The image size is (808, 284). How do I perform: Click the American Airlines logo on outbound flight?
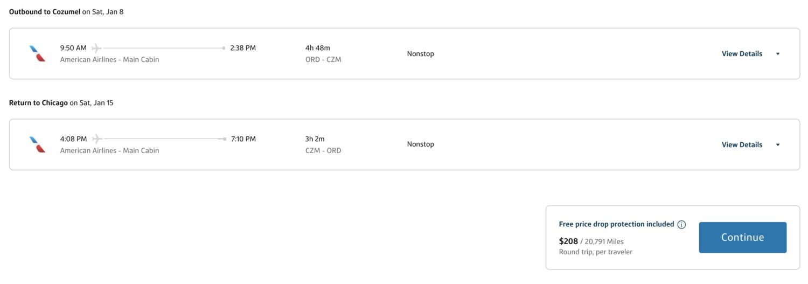[x=37, y=53]
